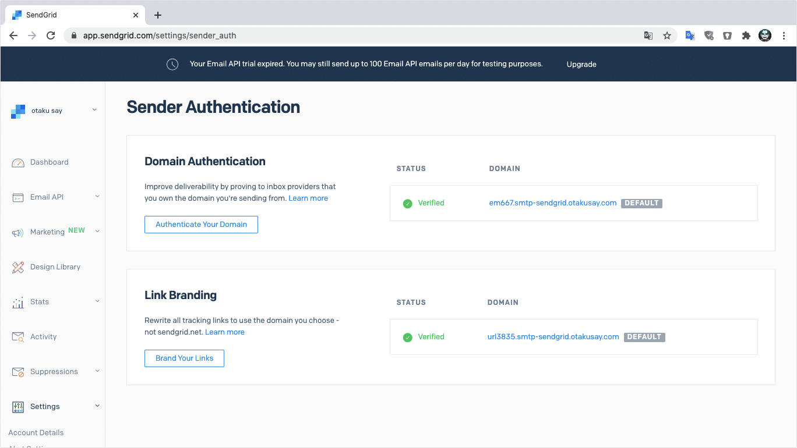Click the translate page icon in address bar
The image size is (797, 448).
click(x=648, y=35)
